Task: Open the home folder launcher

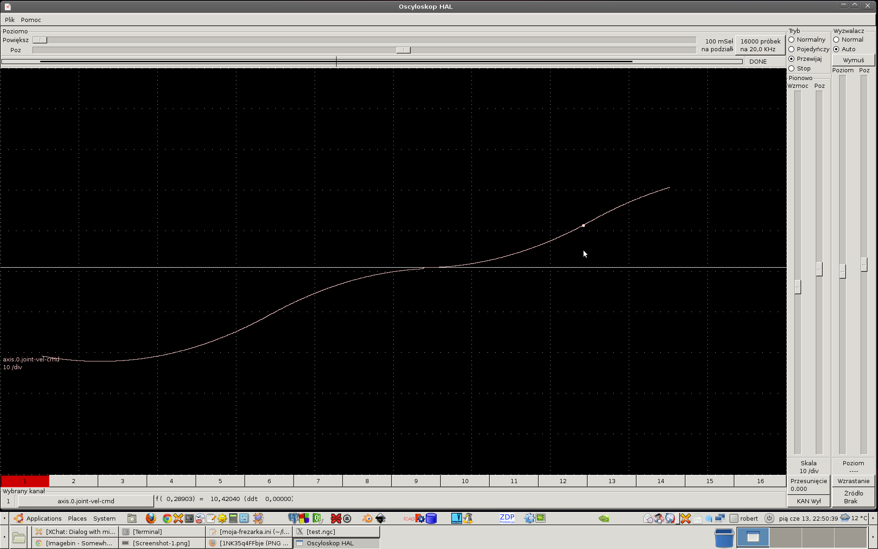Action: [x=132, y=518]
